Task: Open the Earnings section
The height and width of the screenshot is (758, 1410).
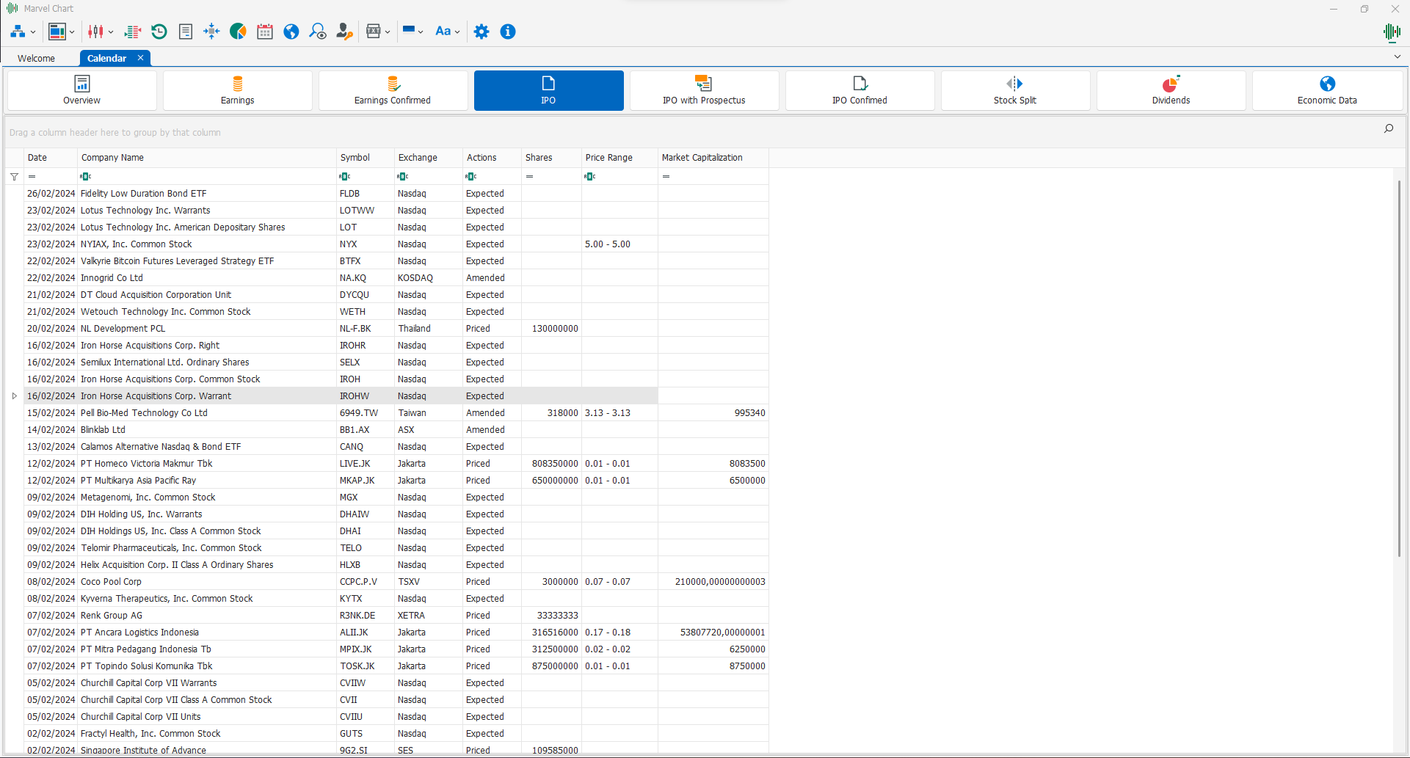Action: 238,90
